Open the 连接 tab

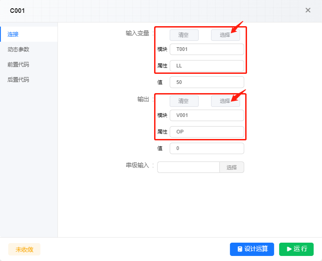(29, 34)
